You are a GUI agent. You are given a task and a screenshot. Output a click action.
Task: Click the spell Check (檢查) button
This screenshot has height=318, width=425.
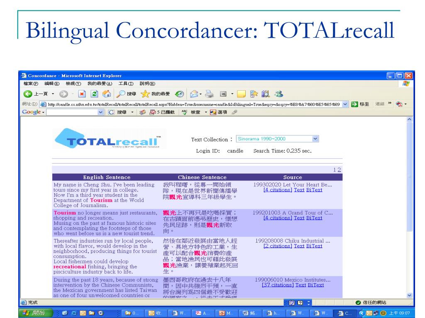click(191, 112)
